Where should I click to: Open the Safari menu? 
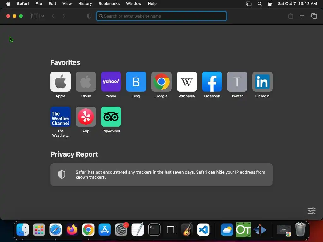(x=23, y=3)
